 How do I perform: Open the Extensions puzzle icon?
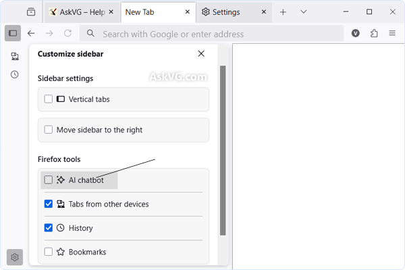tap(374, 34)
